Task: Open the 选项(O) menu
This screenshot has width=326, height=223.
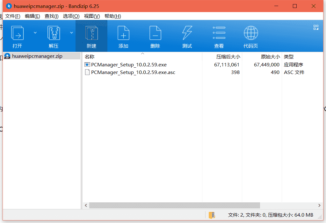Action: [x=71, y=16]
